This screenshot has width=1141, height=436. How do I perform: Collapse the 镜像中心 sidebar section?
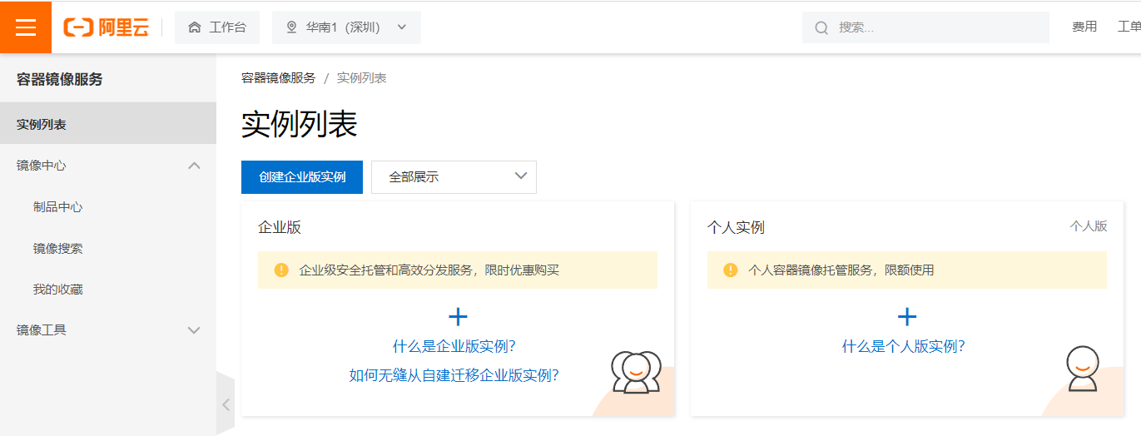108,166
